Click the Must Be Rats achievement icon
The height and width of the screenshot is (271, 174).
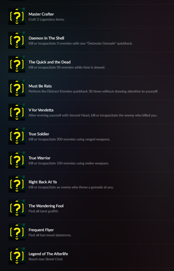pos(17,88)
